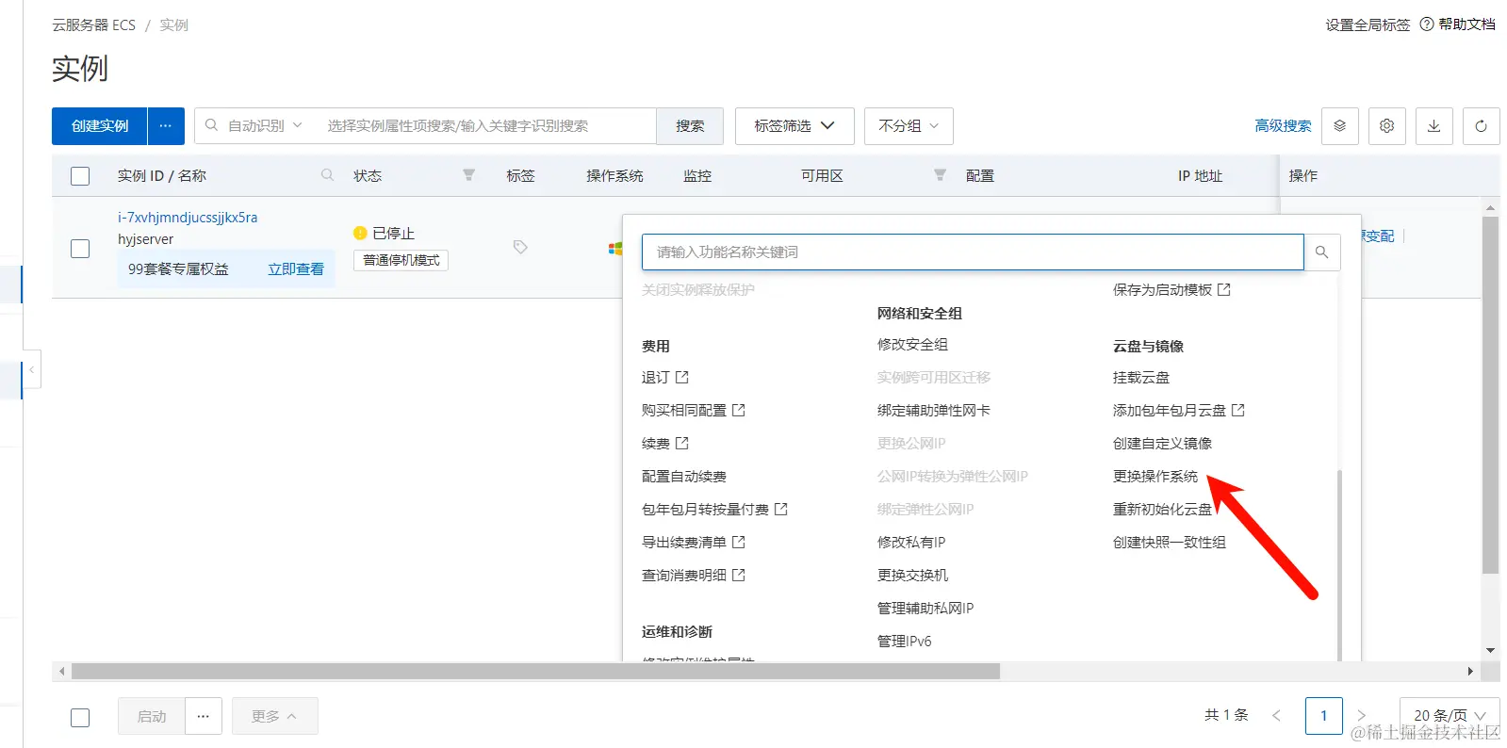Screen dimensions: 1507x748
Task: Open the 帮助文档 link
Action: pyautogui.click(x=1466, y=24)
